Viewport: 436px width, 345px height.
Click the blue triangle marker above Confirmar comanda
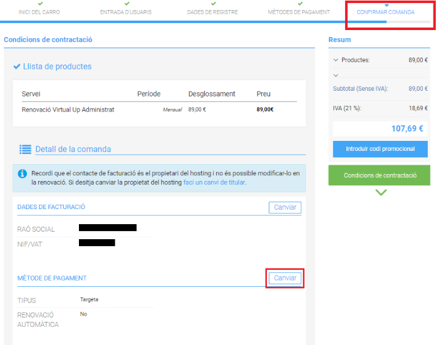pyautogui.click(x=387, y=5)
